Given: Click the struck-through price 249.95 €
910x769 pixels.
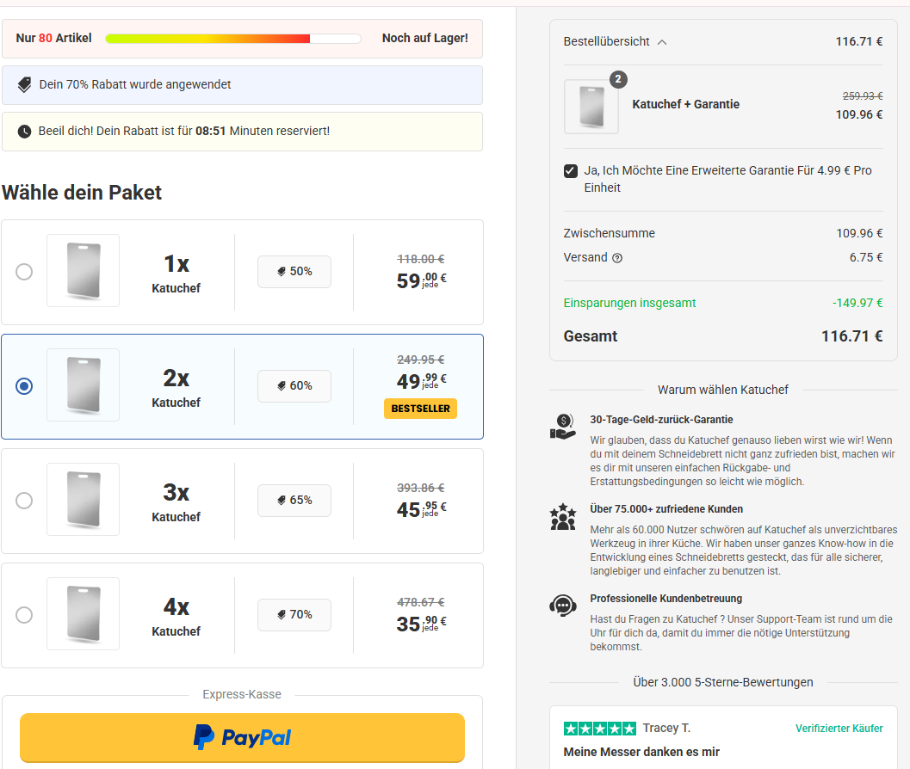Looking at the screenshot, I should [421, 360].
